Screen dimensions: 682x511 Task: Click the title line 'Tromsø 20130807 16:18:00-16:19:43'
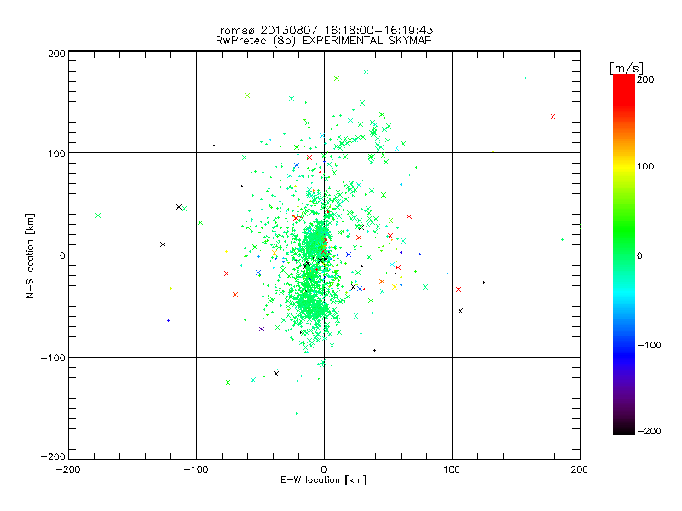323,30
